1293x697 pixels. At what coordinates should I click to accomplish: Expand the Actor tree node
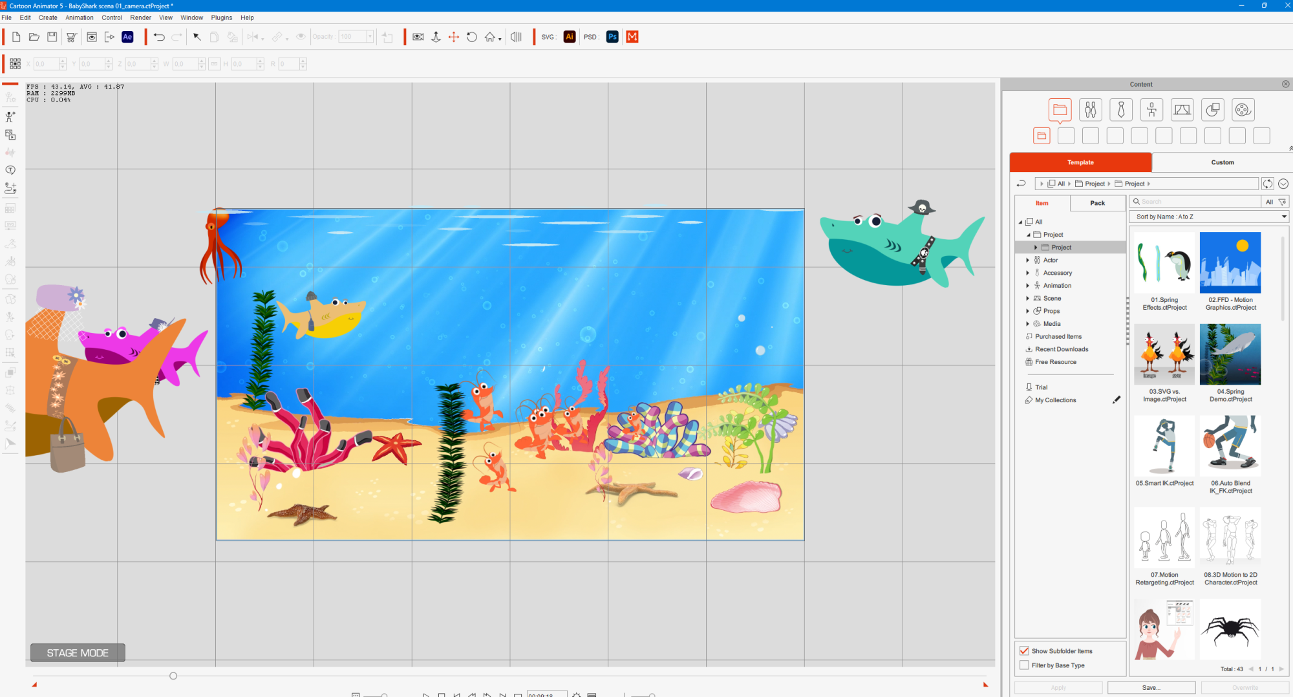tap(1028, 260)
